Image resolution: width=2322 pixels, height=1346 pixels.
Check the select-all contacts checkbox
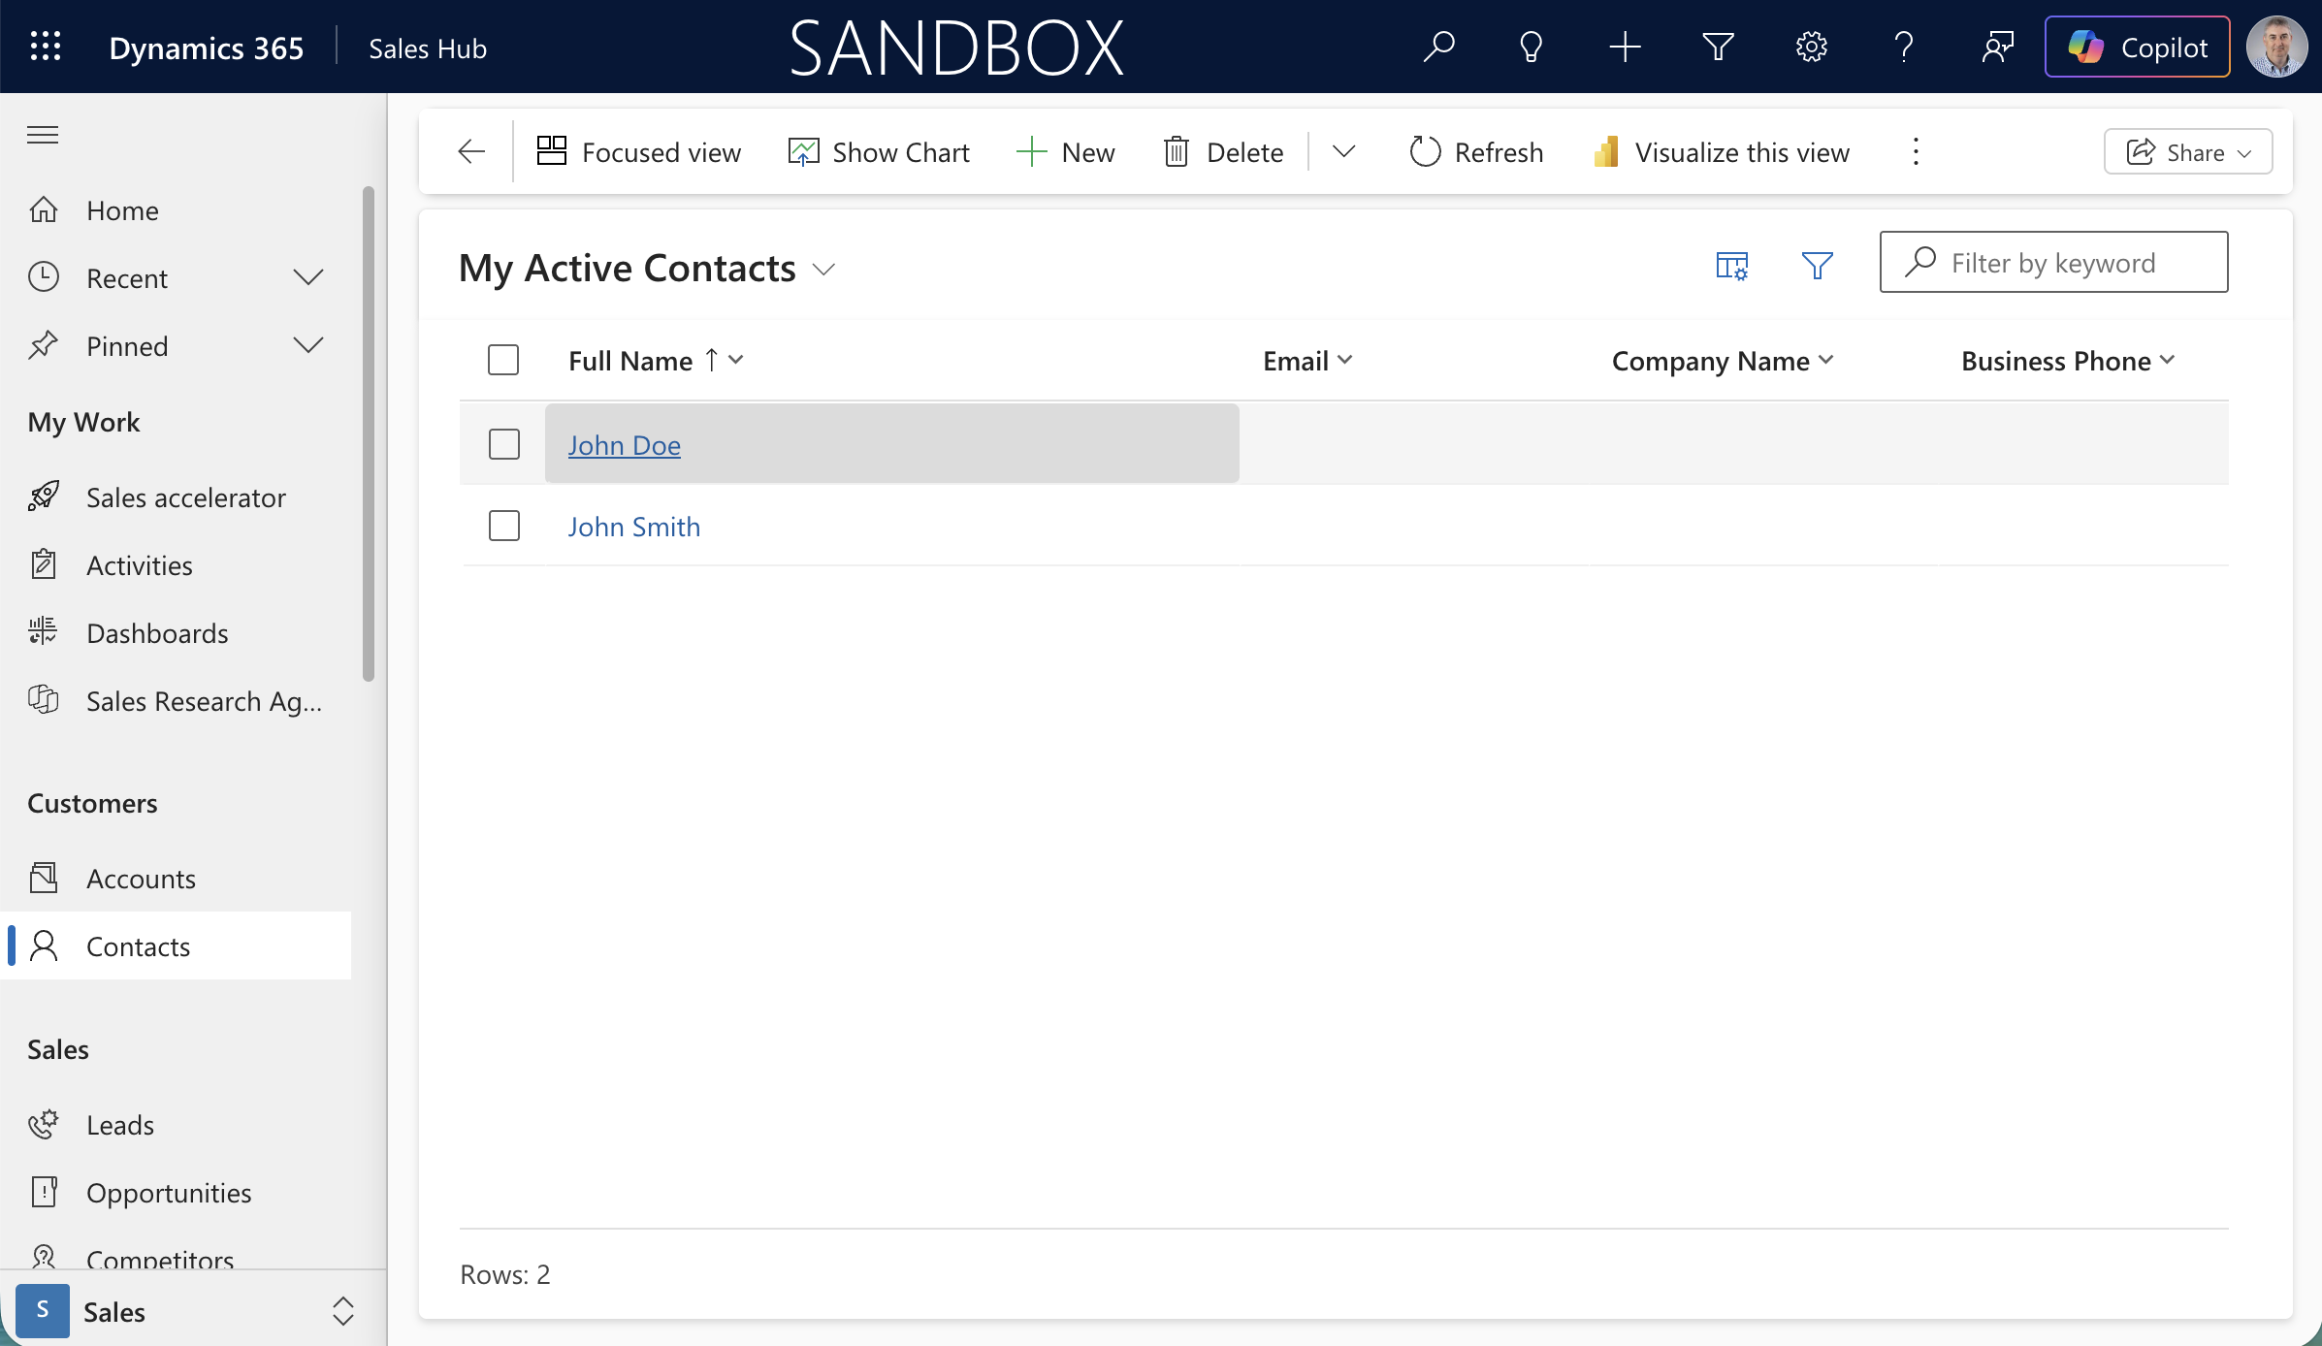503,360
